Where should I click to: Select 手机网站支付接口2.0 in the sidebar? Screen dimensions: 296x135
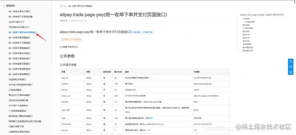[x=19, y=27]
